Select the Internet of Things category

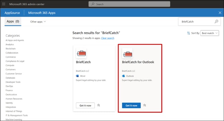coord(14,111)
